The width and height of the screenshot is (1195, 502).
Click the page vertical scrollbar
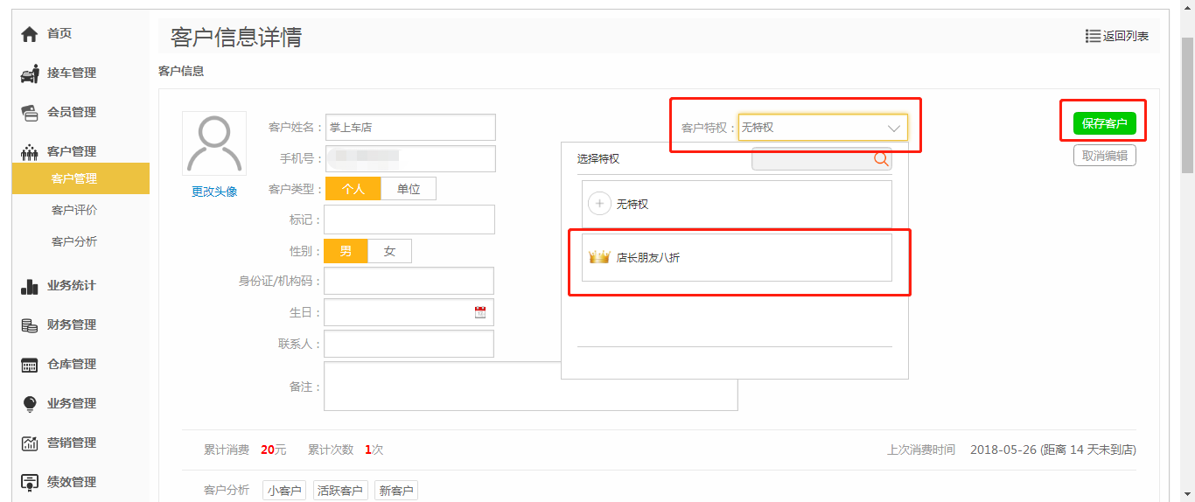click(x=1187, y=105)
